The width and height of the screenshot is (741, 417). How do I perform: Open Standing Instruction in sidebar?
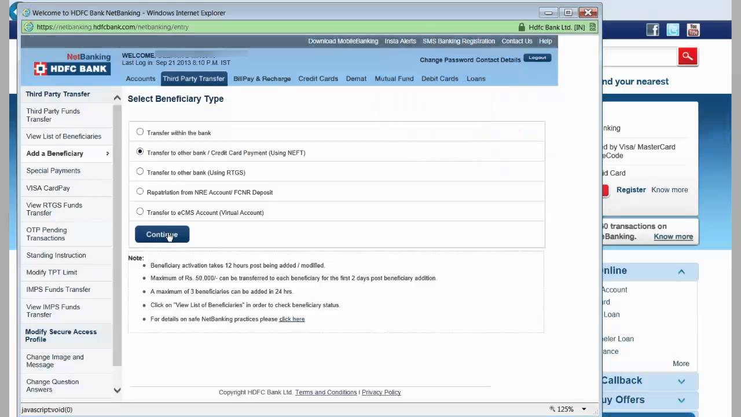56,255
